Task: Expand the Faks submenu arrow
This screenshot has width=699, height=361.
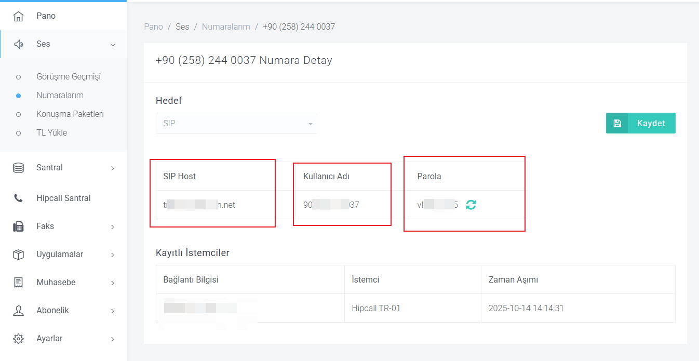Action: [113, 227]
